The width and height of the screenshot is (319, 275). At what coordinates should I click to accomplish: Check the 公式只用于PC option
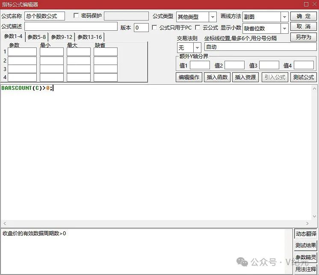154,27
